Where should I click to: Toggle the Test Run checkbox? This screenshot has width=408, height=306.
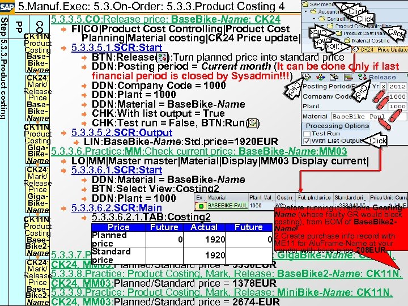click(307, 134)
